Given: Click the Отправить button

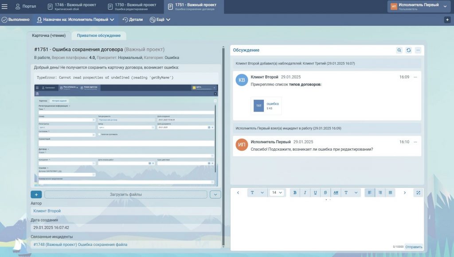Looking at the screenshot, I should click(x=414, y=247).
